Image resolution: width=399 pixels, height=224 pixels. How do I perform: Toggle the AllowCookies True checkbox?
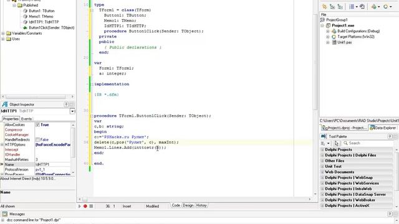pyautogui.click(x=37, y=124)
